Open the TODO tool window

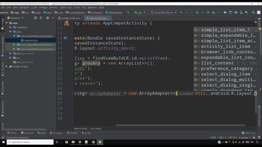click(x=12, y=133)
